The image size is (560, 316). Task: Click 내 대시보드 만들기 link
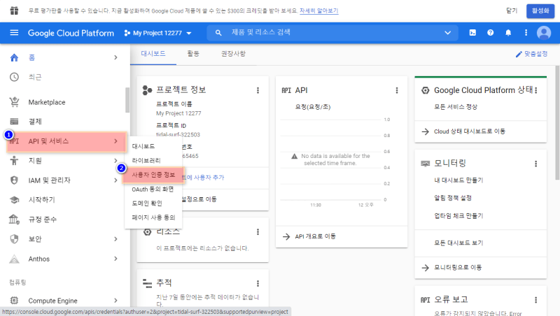[458, 180]
